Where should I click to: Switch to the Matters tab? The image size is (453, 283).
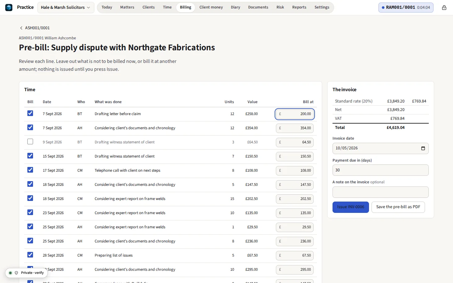(x=127, y=7)
